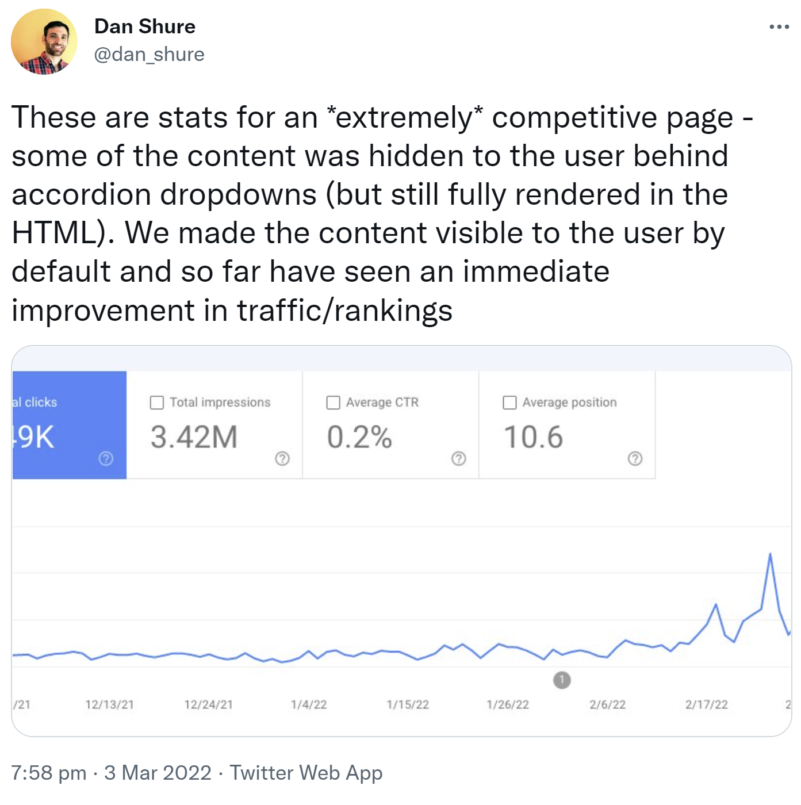The image size is (801, 805).
Task: Enable the Average CTR checkbox
Action: [333, 402]
